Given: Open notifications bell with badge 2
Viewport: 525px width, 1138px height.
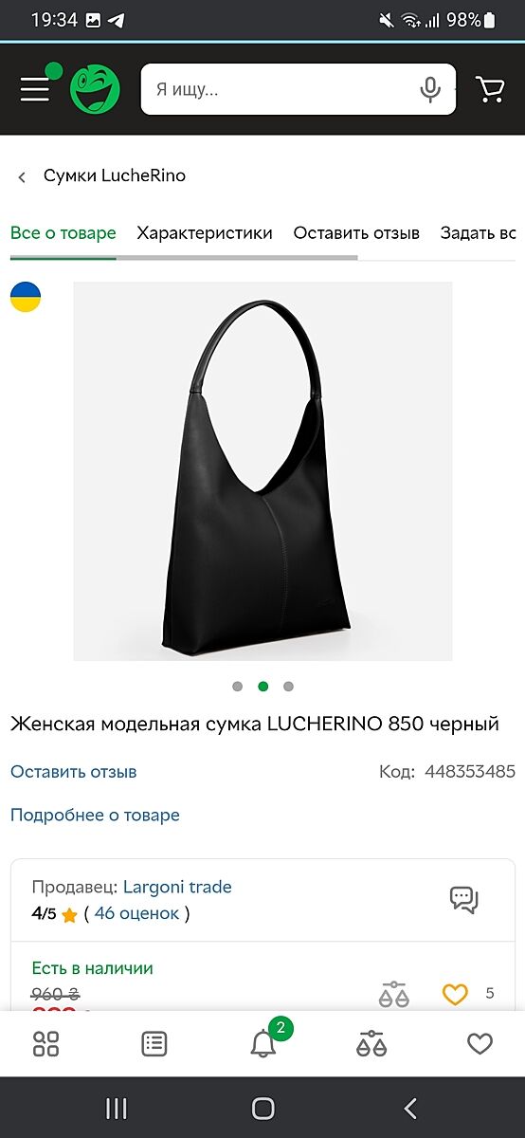Looking at the screenshot, I should 263,1043.
